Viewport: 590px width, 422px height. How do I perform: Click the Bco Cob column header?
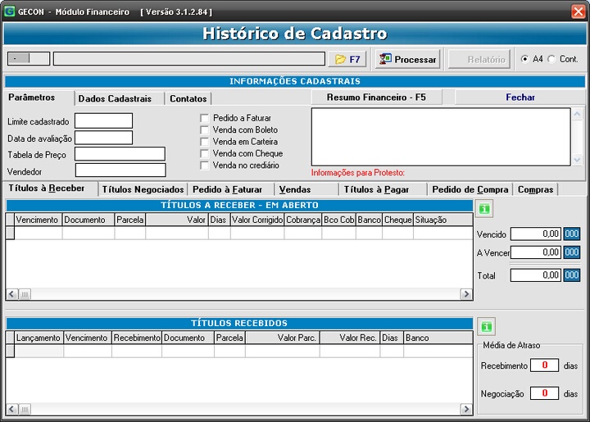click(338, 220)
